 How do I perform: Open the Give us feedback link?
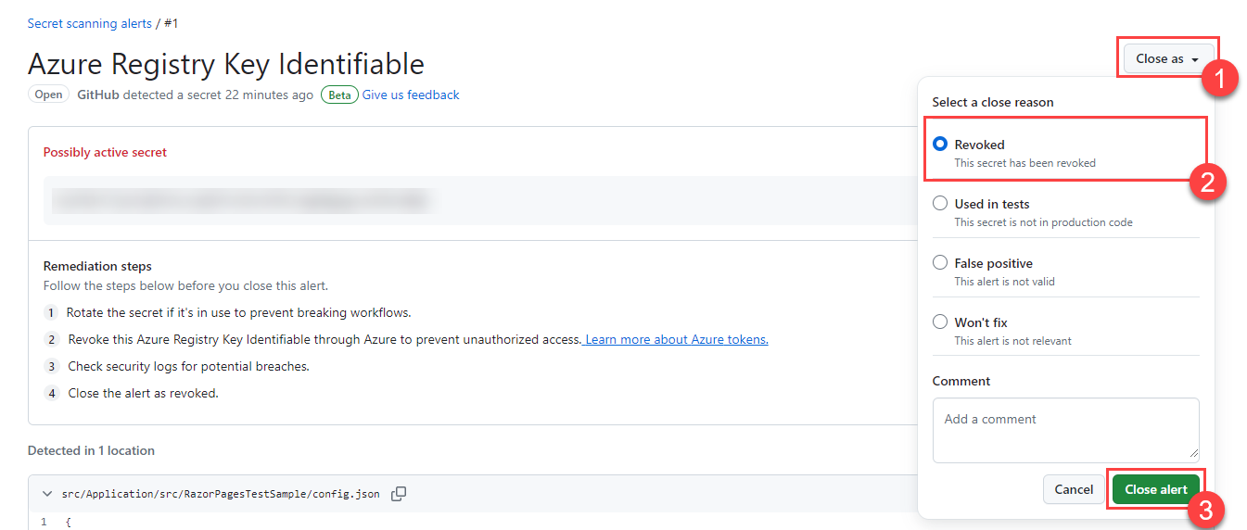(x=411, y=95)
